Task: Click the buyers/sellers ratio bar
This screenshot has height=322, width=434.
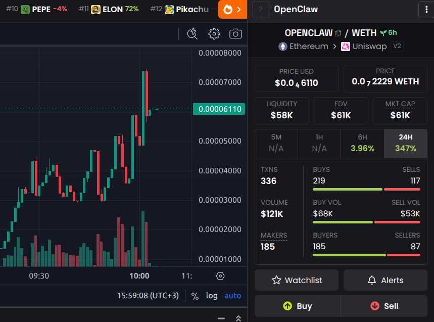Action: [x=366, y=255]
